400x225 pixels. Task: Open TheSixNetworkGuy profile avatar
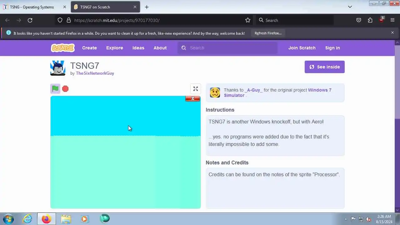click(58, 68)
